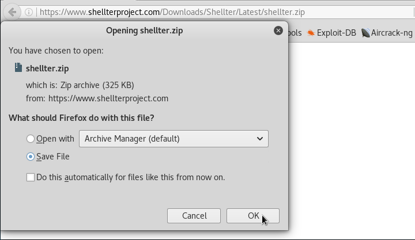
Task: Click the chevron arrow of the application combo box
Action: (x=259, y=139)
